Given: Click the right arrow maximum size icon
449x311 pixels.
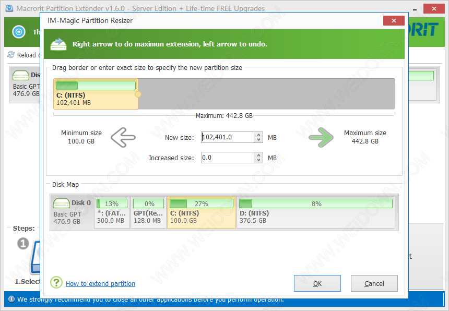Looking at the screenshot, I should point(322,138).
